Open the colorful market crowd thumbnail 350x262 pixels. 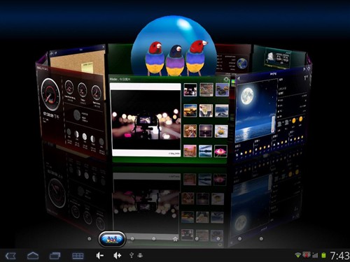(x=206, y=89)
